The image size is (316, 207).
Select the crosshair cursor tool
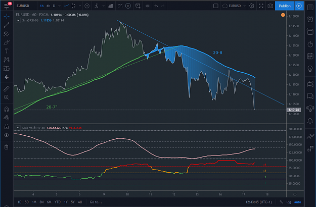pos(7,17)
